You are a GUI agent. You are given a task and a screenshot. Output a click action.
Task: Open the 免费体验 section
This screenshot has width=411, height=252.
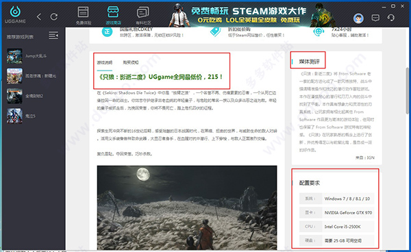click(84, 16)
